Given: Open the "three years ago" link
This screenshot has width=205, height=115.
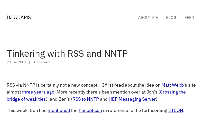Looking at the screenshot, I should coord(38,92).
